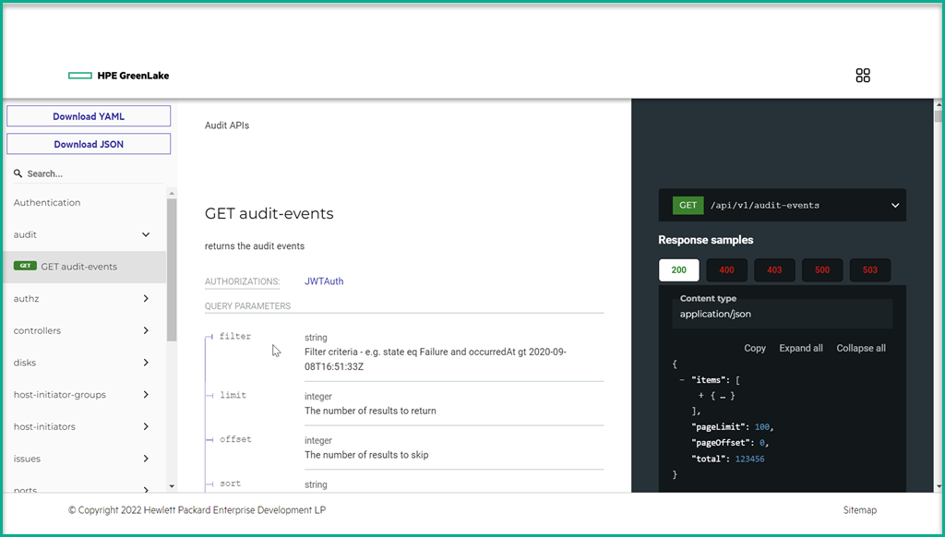Click the GET audit-events heading

(269, 213)
